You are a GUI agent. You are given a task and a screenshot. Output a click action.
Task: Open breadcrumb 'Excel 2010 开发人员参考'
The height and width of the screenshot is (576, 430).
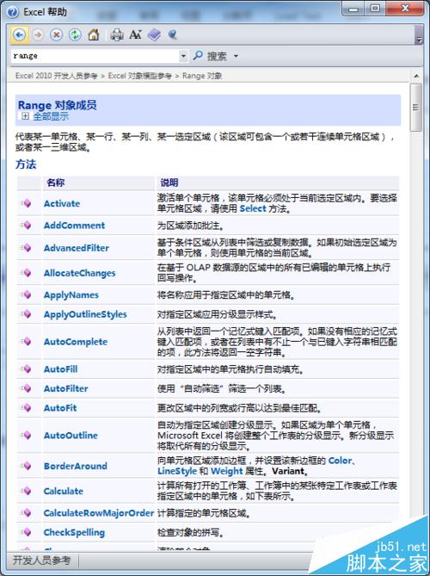(57, 76)
